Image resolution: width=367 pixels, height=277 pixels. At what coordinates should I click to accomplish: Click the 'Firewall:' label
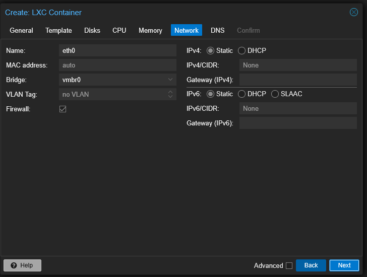tap(18, 109)
